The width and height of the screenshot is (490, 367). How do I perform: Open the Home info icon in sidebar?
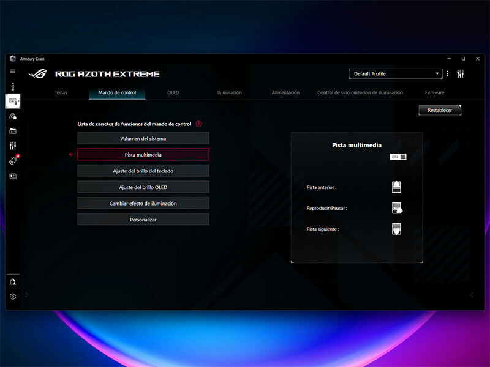coord(13,86)
